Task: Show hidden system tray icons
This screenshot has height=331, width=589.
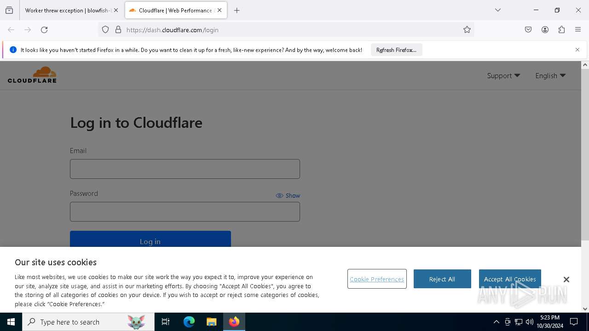Action: (x=496, y=322)
